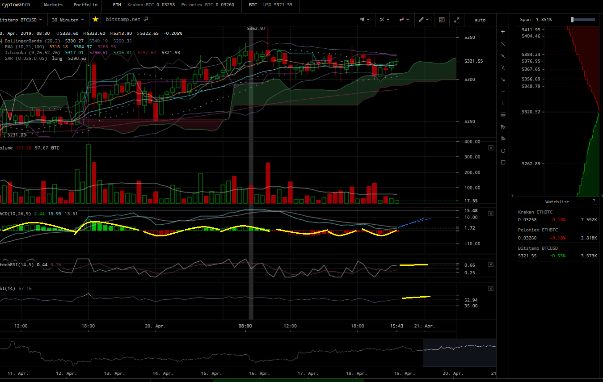Open the 30 Minuten interval dropdown
603x382 pixels.
point(68,20)
